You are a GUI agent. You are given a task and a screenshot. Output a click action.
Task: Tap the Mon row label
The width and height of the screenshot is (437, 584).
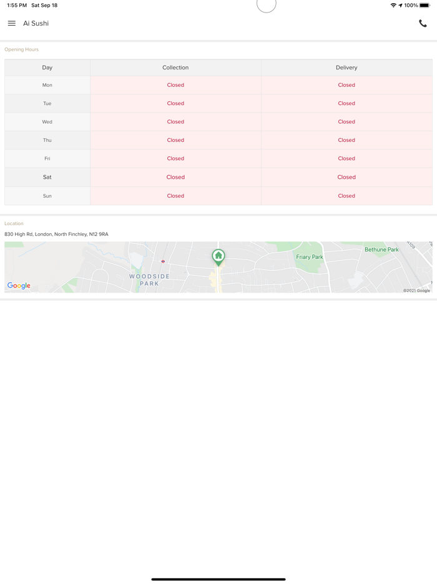click(47, 85)
